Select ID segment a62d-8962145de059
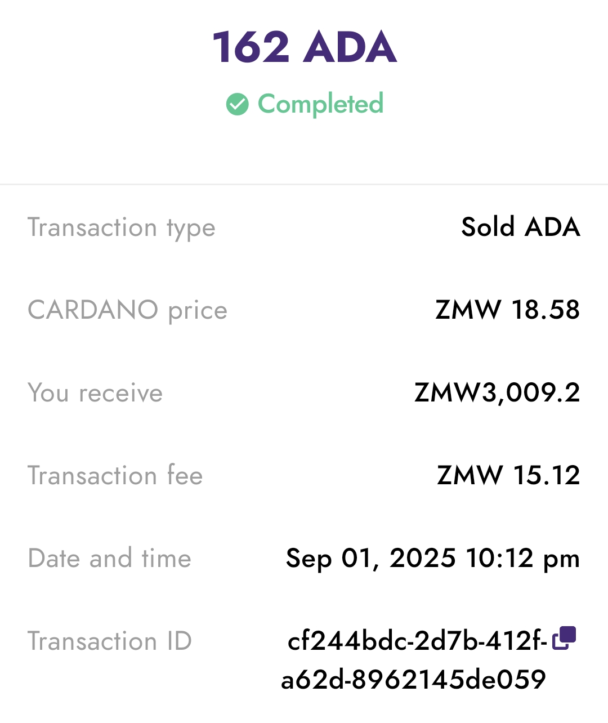Image resolution: width=608 pixels, height=723 pixels. click(x=413, y=680)
